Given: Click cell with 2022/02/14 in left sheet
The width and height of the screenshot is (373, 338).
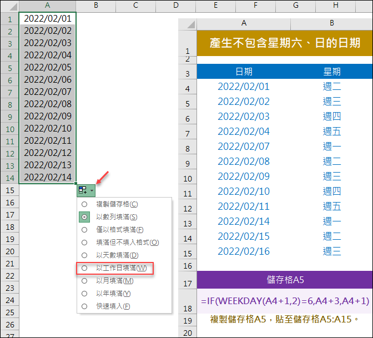Looking at the screenshot, I should 47,177.
